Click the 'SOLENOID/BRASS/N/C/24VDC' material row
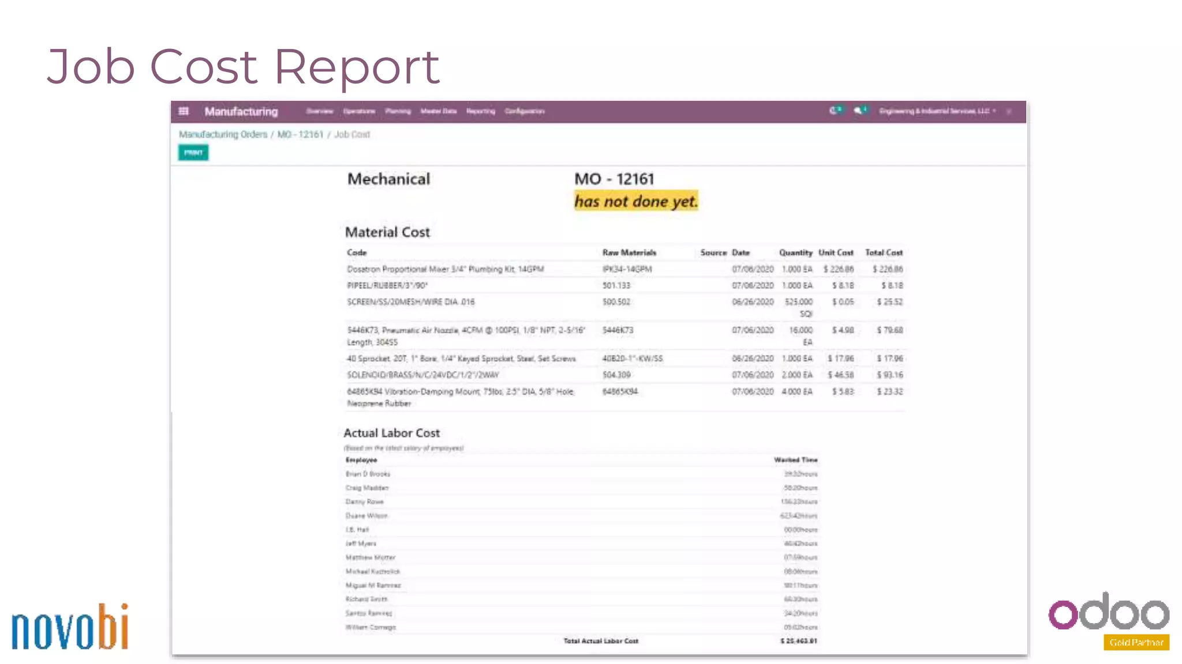The width and height of the screenshot is (1182, 664). [624, 375]
